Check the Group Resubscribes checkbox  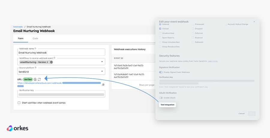[160, 47]
